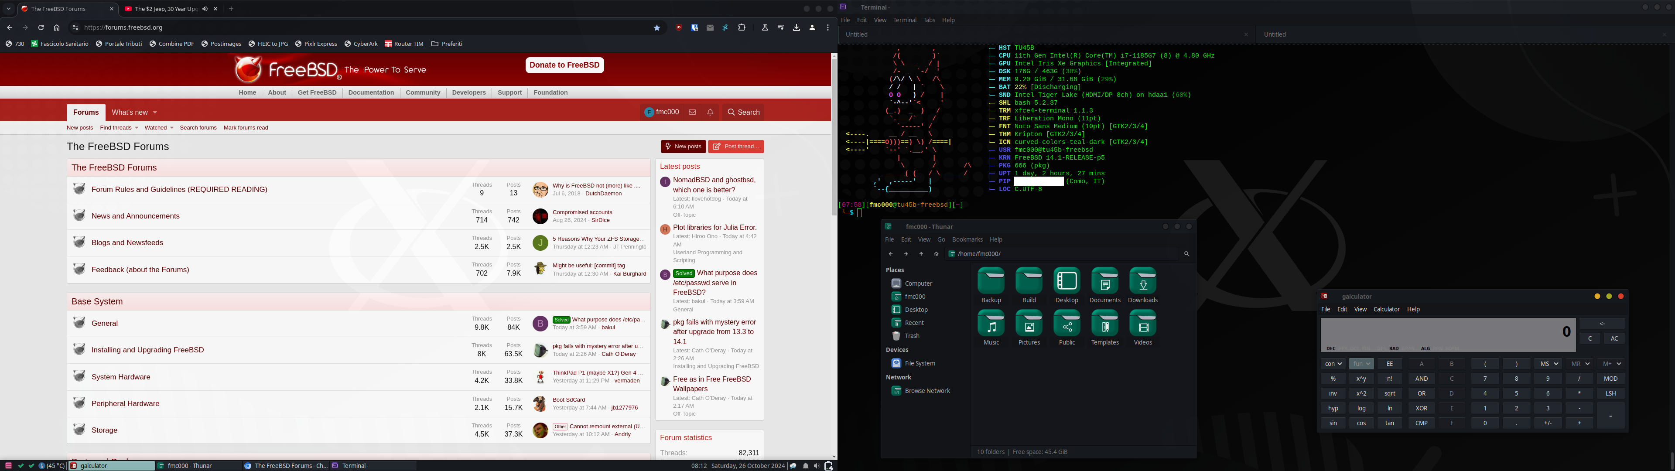The height and width of the screenshot is (471, 1675).
Task: Go to parent folder in Thunar
Action: click(921, 254)
